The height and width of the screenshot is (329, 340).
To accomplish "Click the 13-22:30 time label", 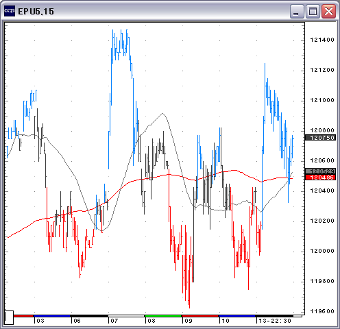I will click(x=275, y=321).
